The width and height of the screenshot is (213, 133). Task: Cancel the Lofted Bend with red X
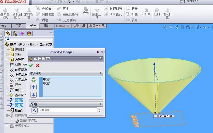(38, 65)
